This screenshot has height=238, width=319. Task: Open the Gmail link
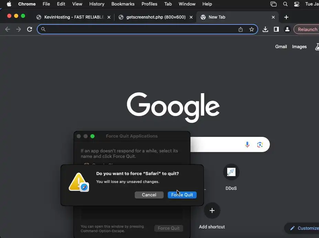(281, 47)
